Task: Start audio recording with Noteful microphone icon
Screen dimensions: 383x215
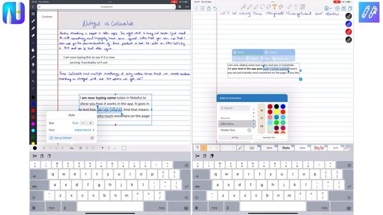Action: pyautogui.click(x=33, y=64)
